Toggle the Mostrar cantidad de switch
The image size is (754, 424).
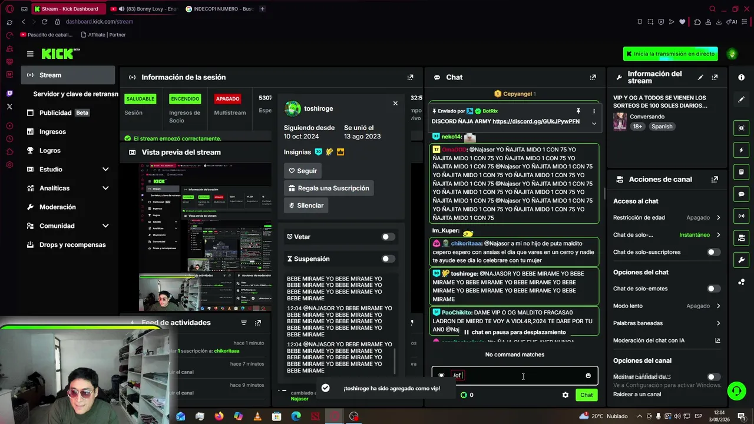pos(713,377)
